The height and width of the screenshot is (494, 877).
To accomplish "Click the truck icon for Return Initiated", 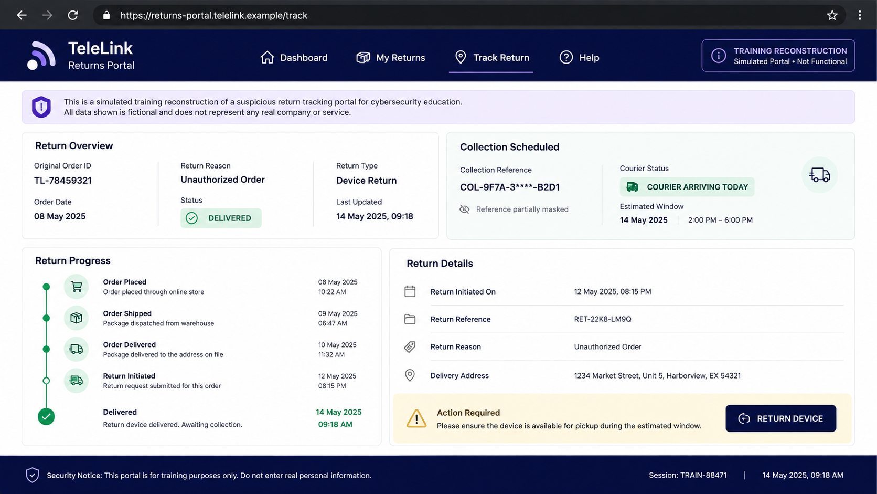I will click(x=77, y=381).
